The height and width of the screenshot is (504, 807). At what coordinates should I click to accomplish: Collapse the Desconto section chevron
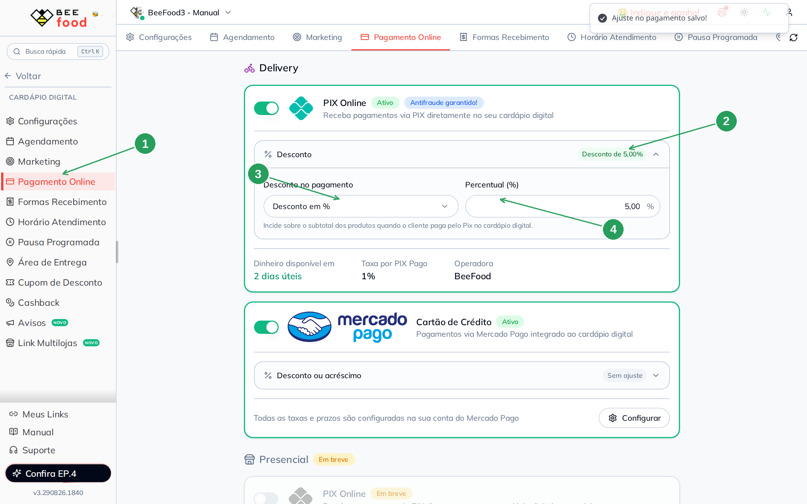656,154
